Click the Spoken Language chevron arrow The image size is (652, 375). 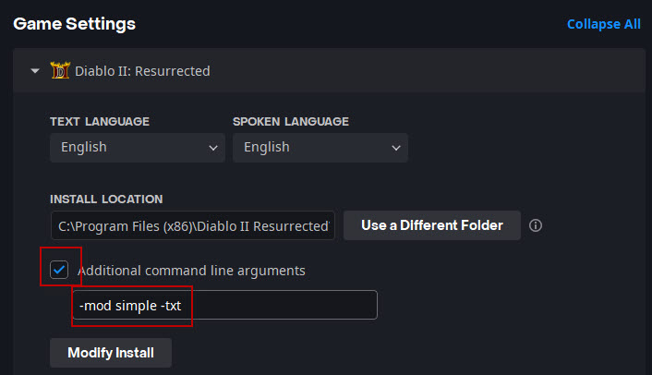point(396,148)
